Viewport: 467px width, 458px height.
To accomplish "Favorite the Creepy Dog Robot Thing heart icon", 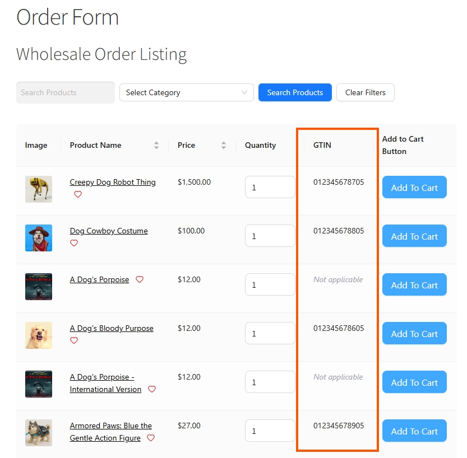I will point(78,194).
